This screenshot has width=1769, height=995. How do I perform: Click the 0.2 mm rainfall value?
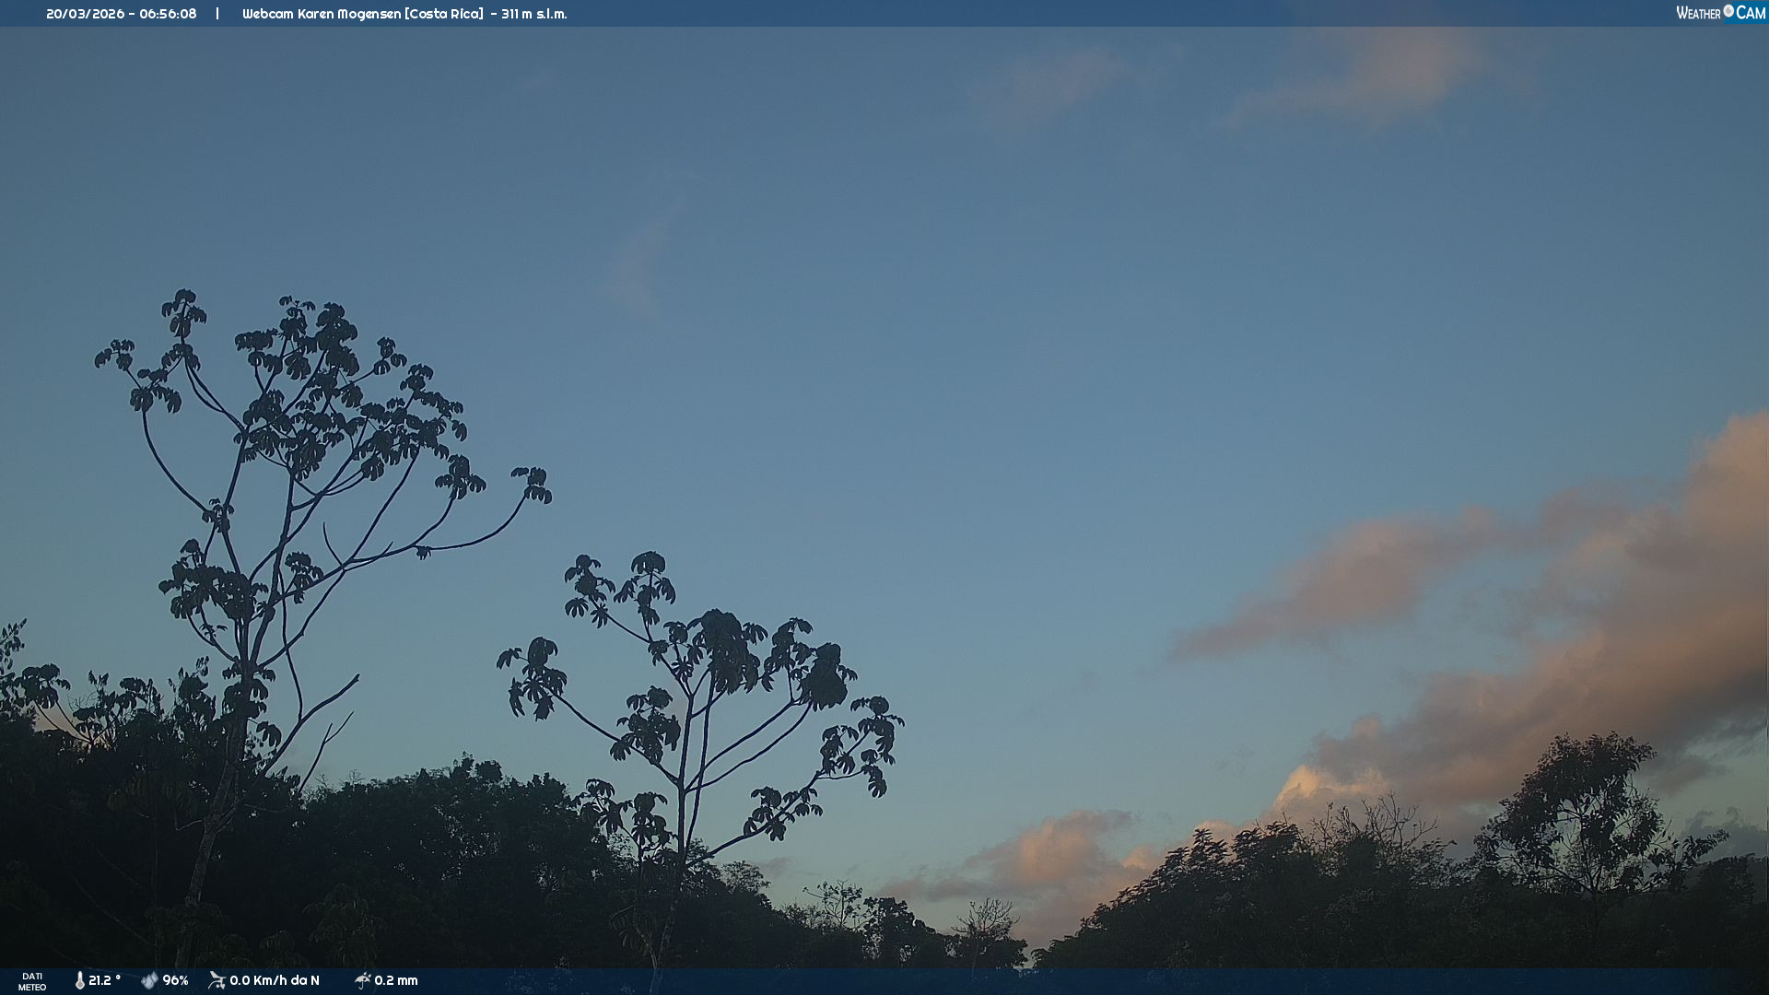coord(396,980)
